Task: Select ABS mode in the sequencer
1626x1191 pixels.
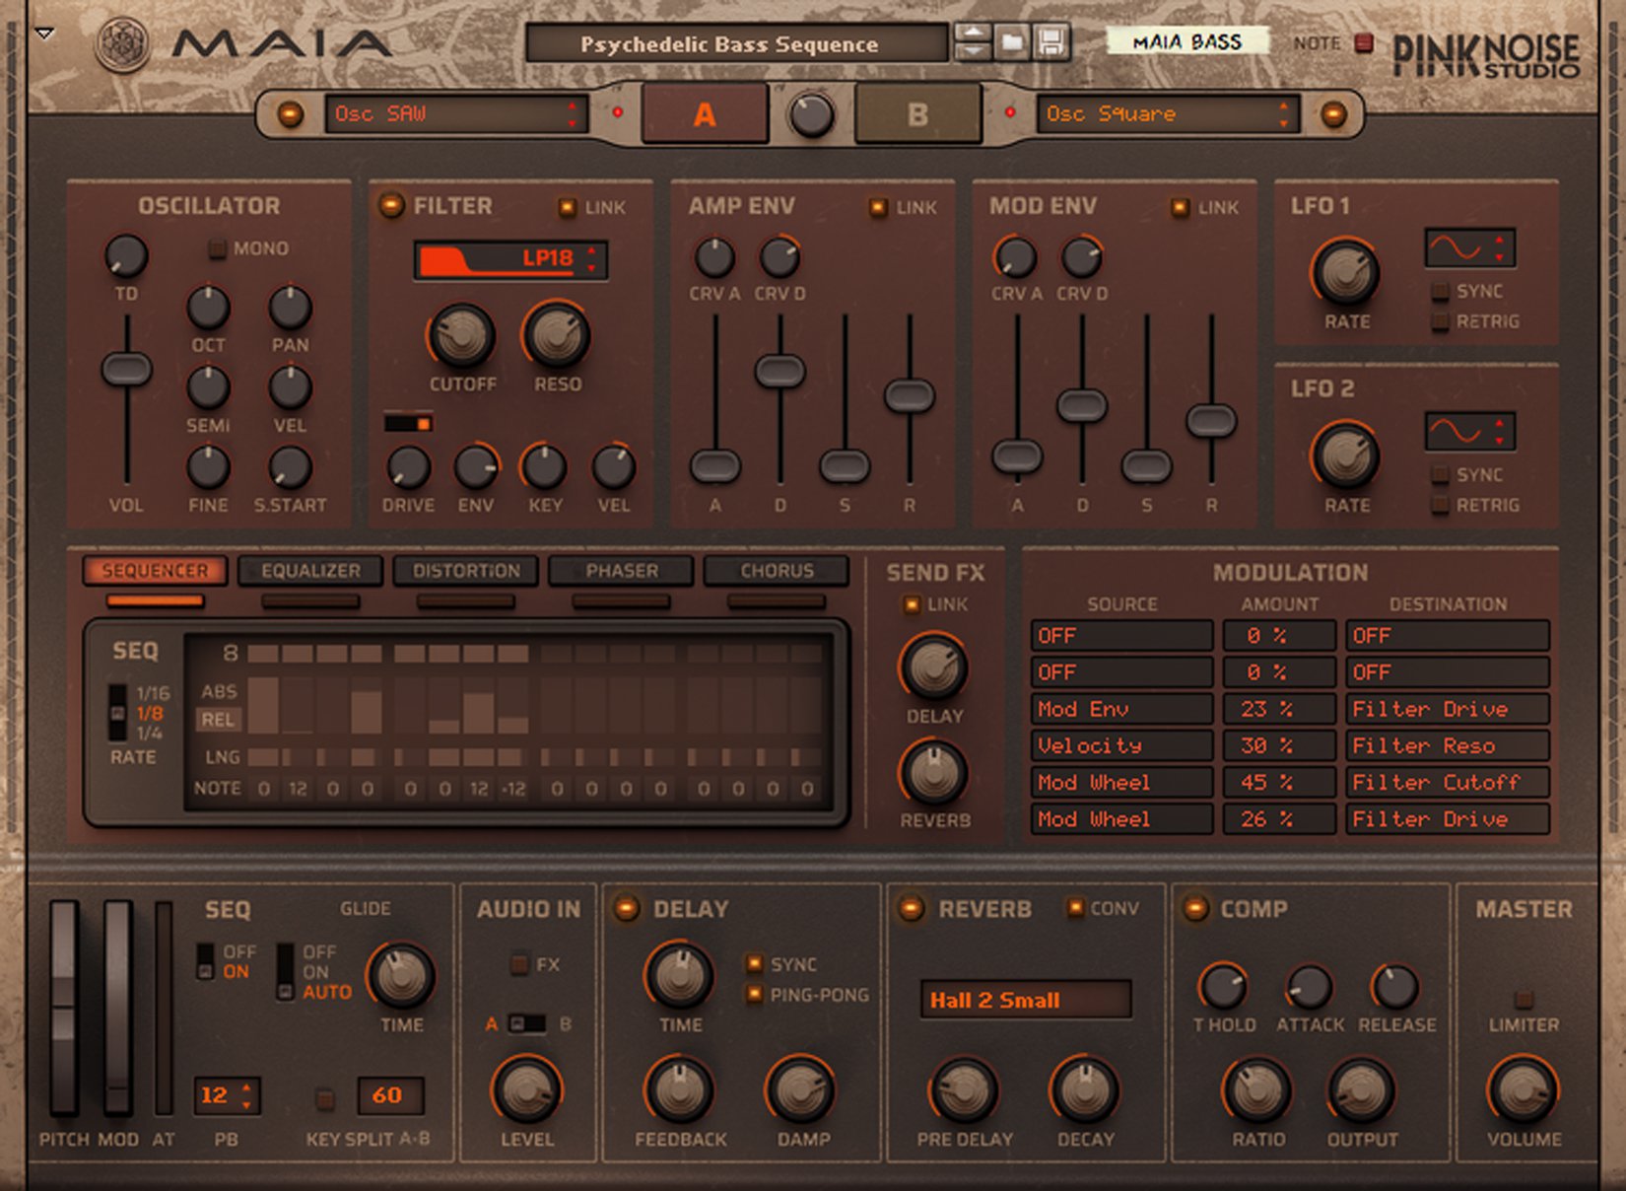Action: 218,691
